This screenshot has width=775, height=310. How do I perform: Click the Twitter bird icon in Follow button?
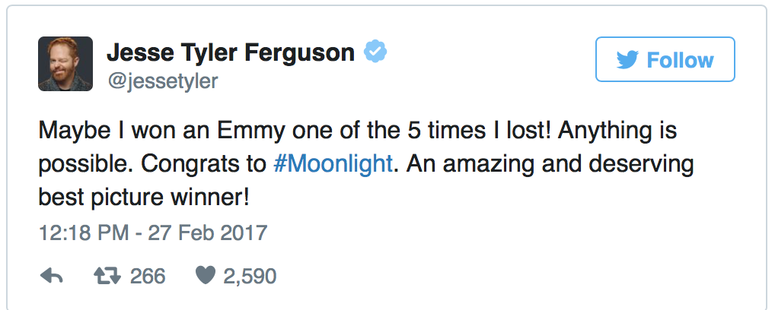(x=627, y=60)
